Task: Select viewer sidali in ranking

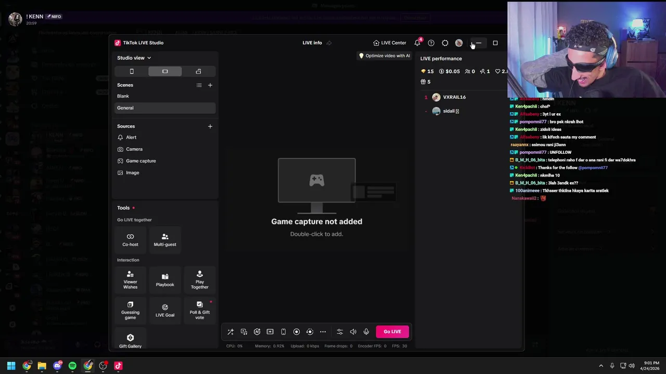Action: (463, 111)
